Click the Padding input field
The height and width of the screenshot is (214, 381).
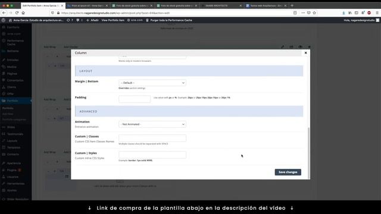[x=135, y=99]
